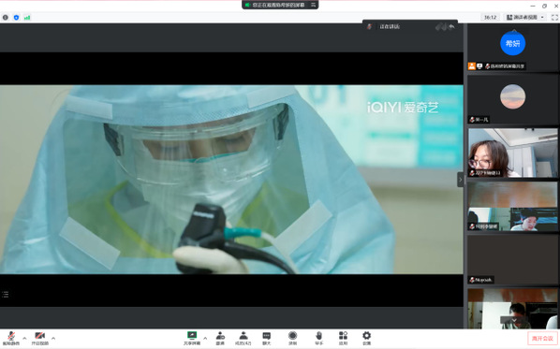Image resolution: width=560 pixels, height=349 pixels.
Task: Open the members list icon
Action: (243, 339)
